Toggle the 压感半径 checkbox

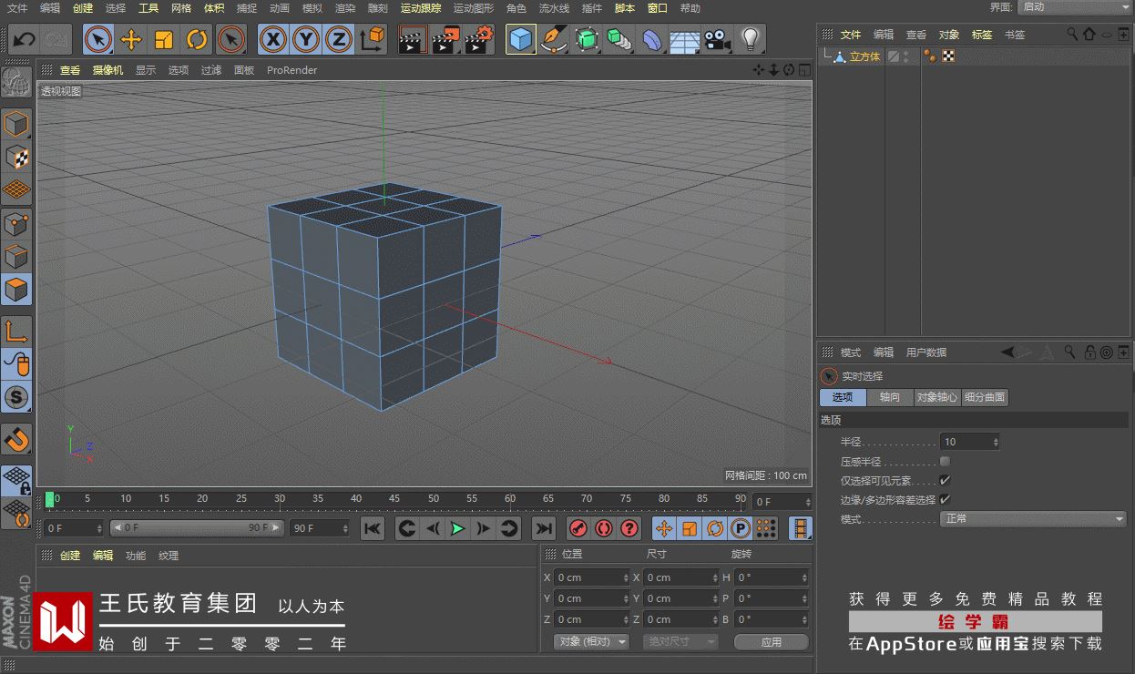[945, 462]
